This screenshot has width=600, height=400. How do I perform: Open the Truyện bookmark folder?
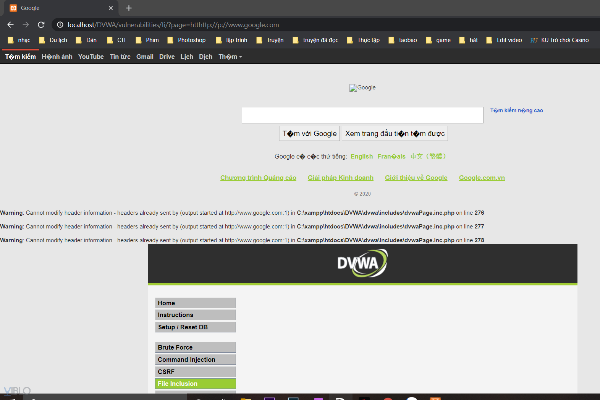[x=270, y=40]
